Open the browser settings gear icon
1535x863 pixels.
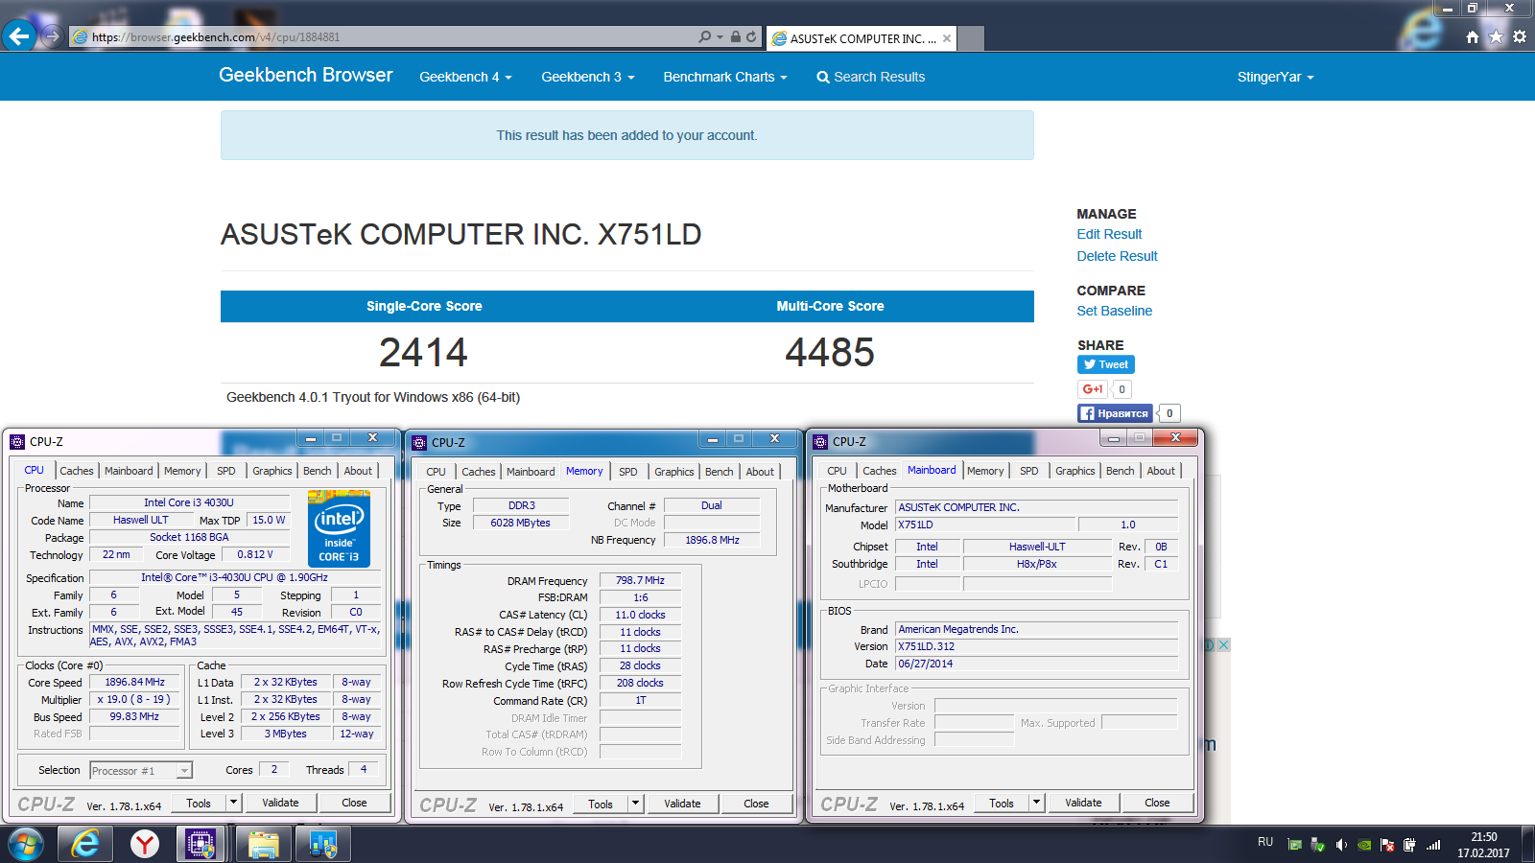[1519, 36]
